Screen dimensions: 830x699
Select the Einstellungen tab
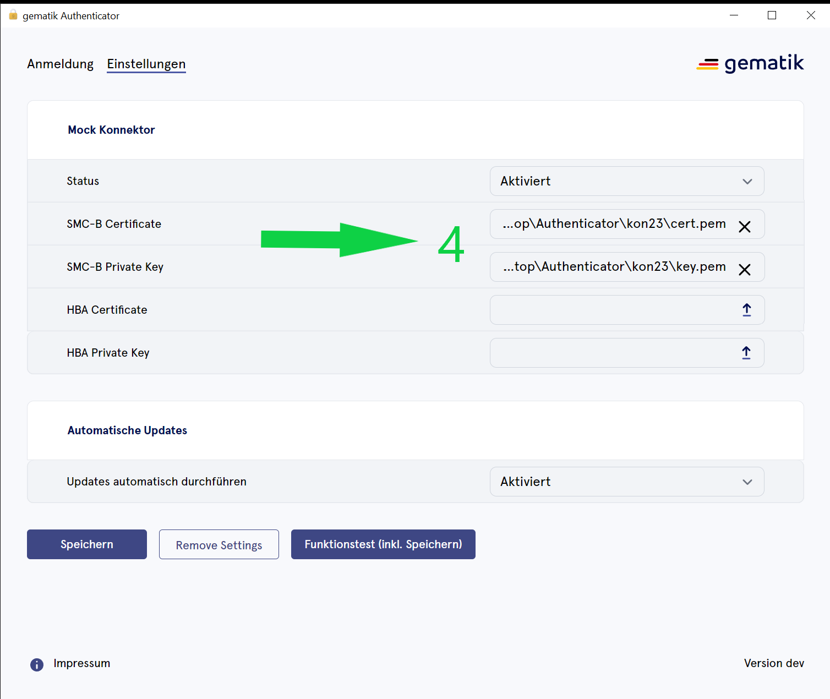(146, 64)
